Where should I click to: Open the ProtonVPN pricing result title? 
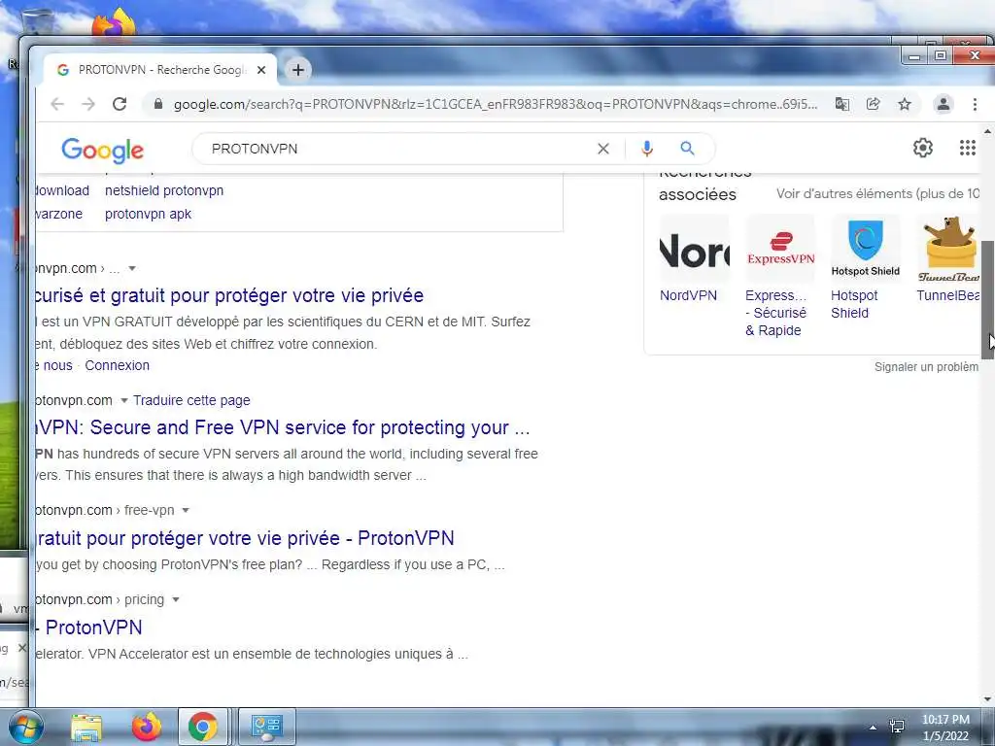coord(88,627)
